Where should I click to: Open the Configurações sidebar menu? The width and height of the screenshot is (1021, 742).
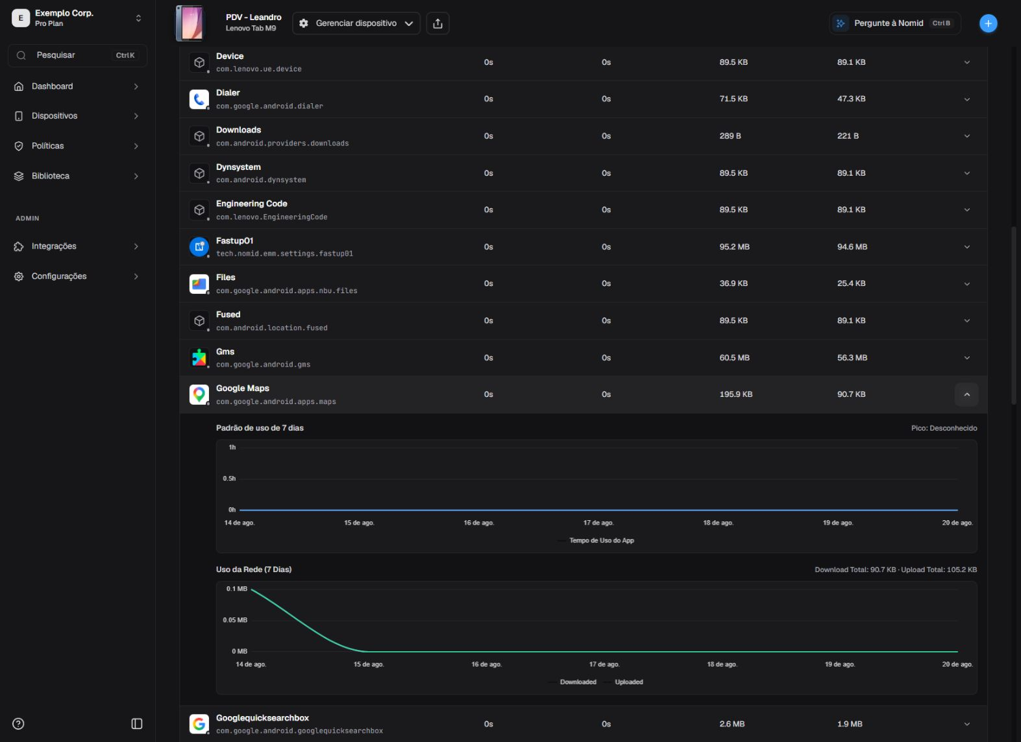coord(78,276)
